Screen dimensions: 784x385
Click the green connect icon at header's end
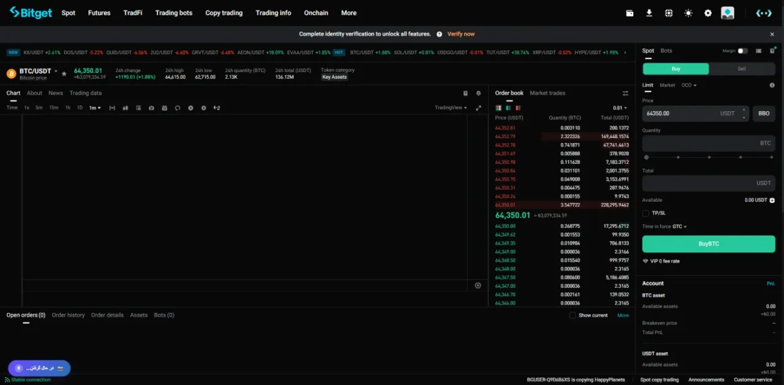click(764, 13)
